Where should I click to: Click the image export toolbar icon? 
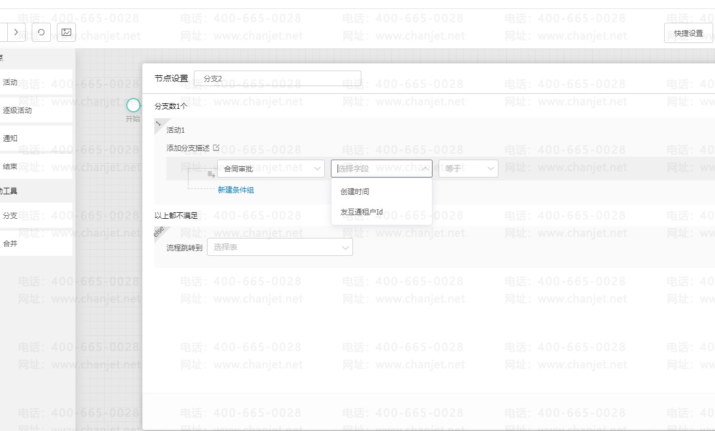(x=66, y=32)
